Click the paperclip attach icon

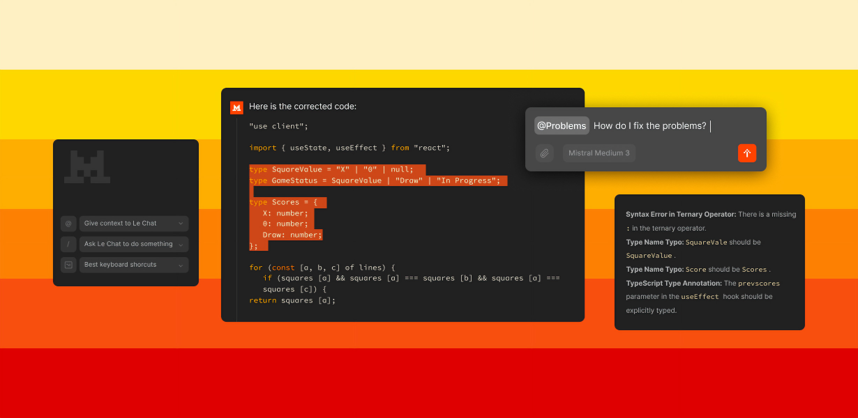tap(544, 153)
